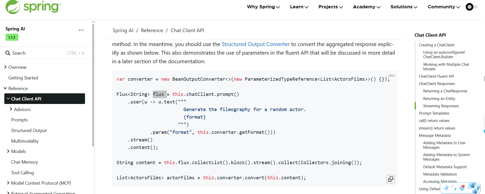The image size is (485, 194).
Task: Jump to Prompt Templates section
Action: click(434, 113)
